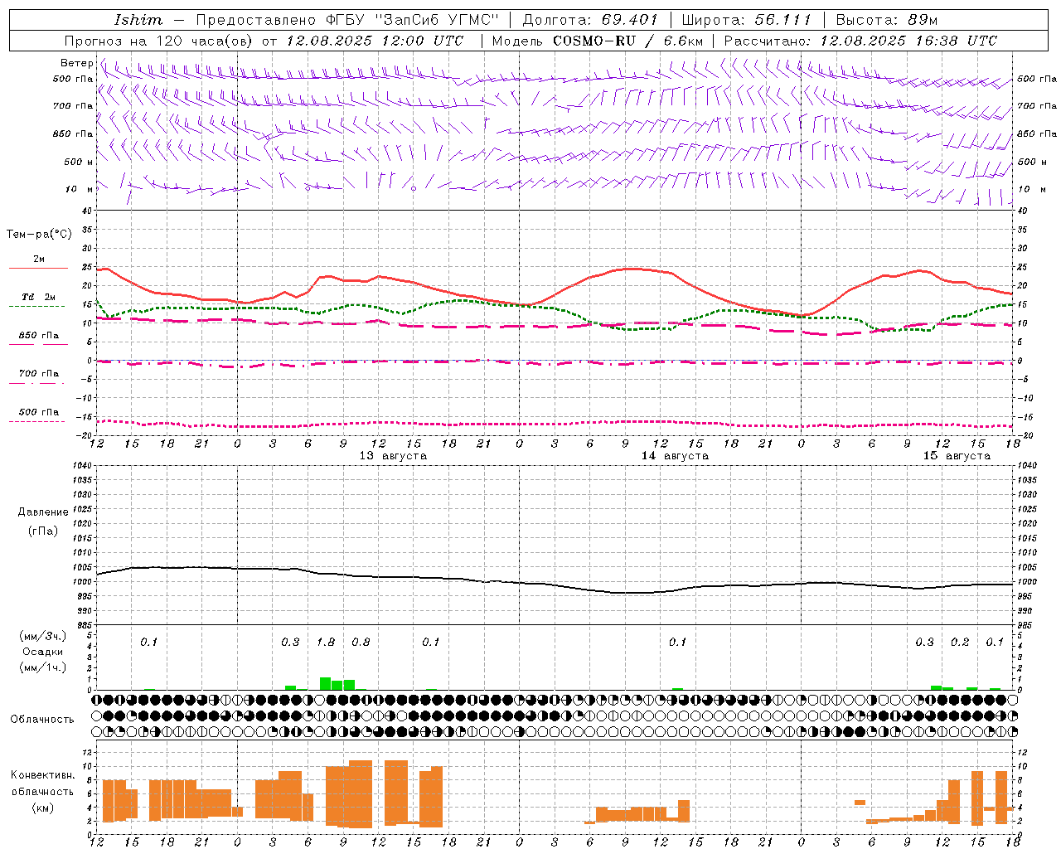Viewport: 1061px width, 849px height.
Task: Click the "Конвективн." convective cloud label
Action: click(x=43, y=775)
